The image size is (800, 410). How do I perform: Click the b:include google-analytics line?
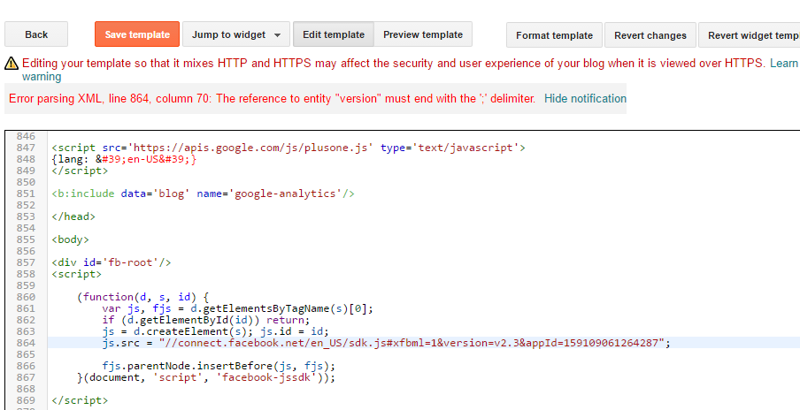[x=203, y=194]
